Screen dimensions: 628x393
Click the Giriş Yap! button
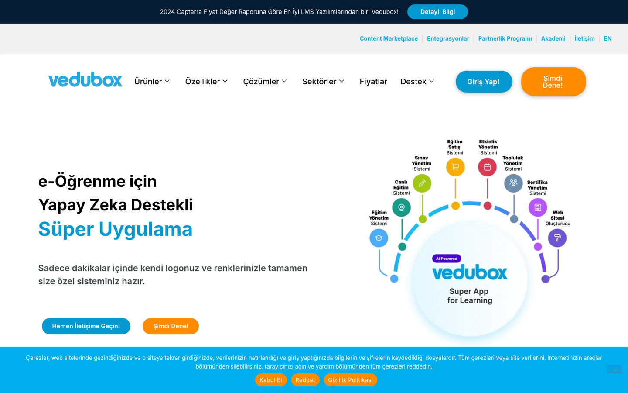tap(484, 82)
